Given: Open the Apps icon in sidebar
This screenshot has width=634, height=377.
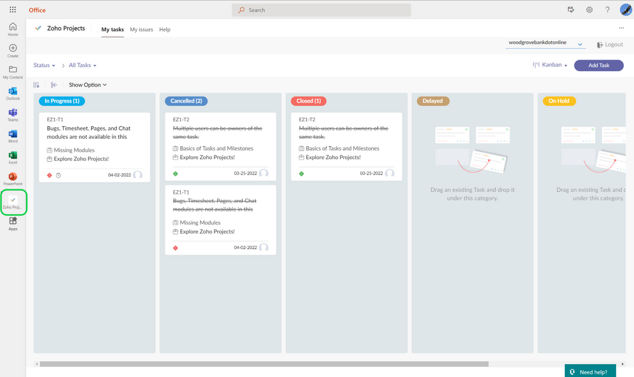Looking at the screenshot, I should (13, 224).
